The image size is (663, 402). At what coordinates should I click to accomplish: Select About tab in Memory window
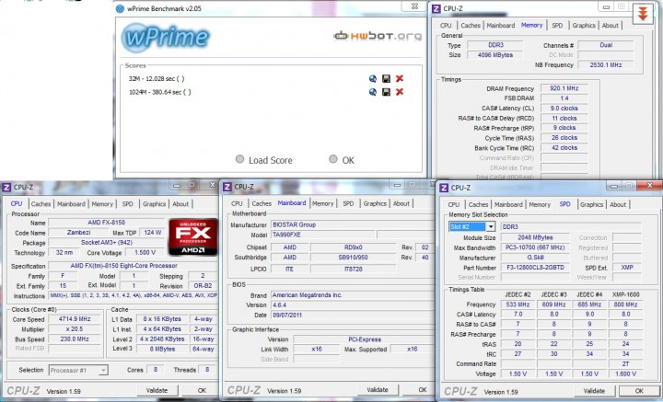(x=611, y=26)
